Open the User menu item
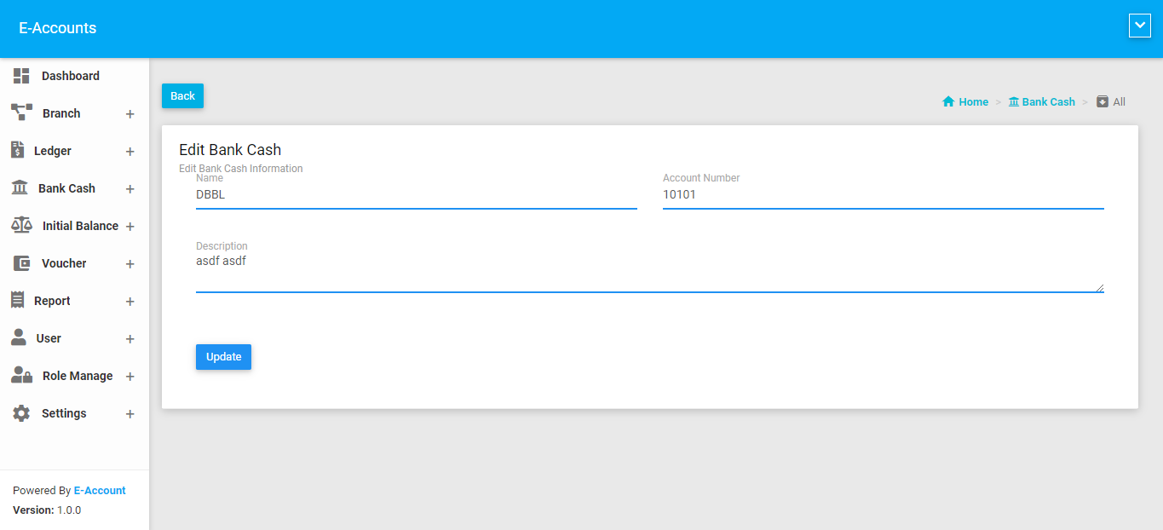This screenshot has height=530, width=1163. click(49, 338)
